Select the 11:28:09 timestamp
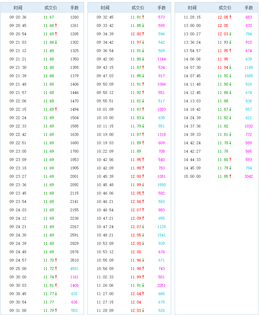Screen dimensions: 259x315 tap(105, 310)
